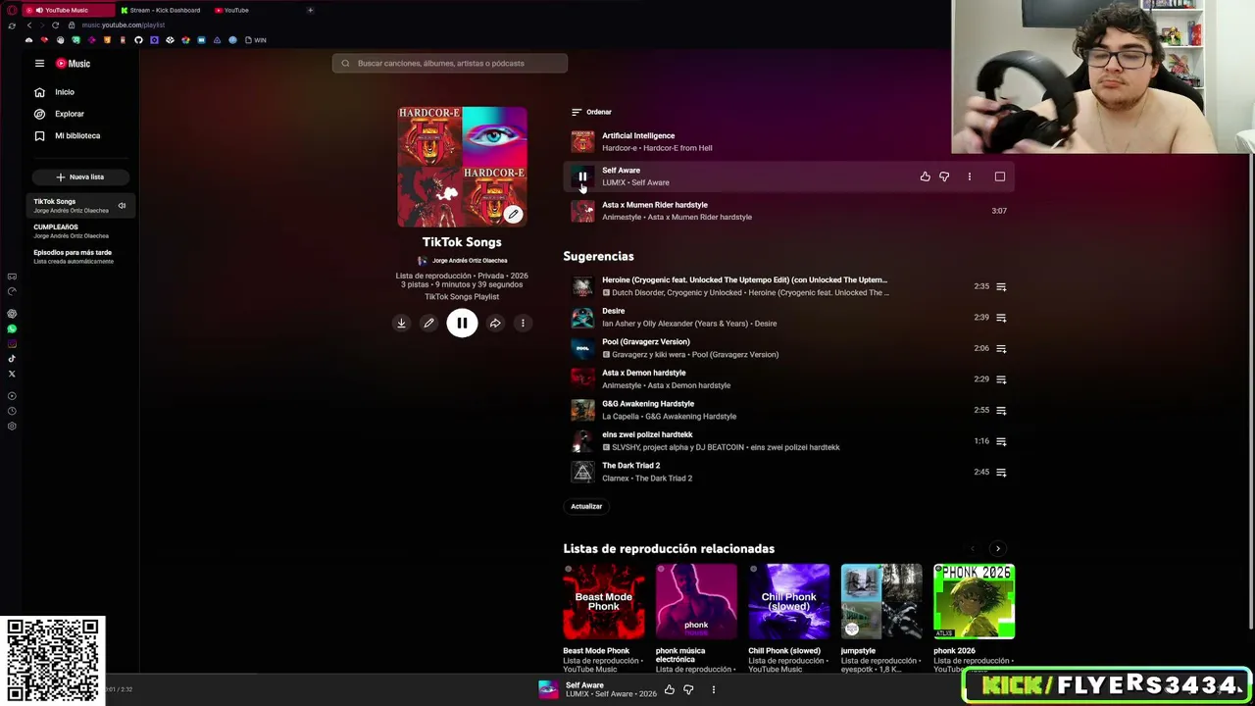Viewport: 1255px width, 706px height.
Task: Edit the playlist cover with the pencil overlay
Action: [513, 214]
